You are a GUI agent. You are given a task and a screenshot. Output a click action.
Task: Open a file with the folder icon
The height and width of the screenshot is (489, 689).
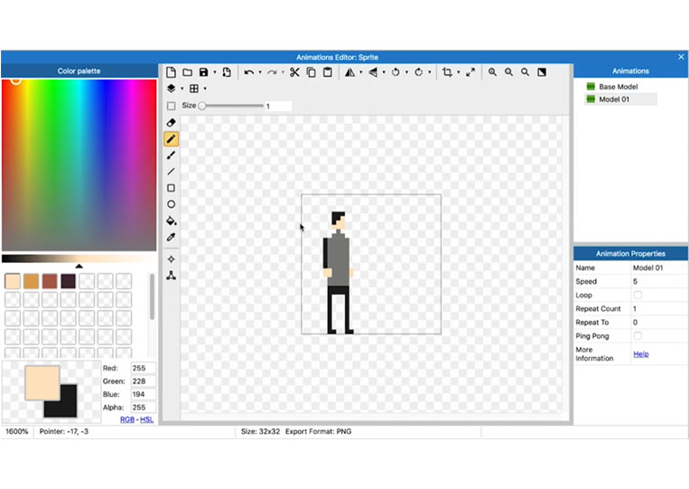pos(188,72)
